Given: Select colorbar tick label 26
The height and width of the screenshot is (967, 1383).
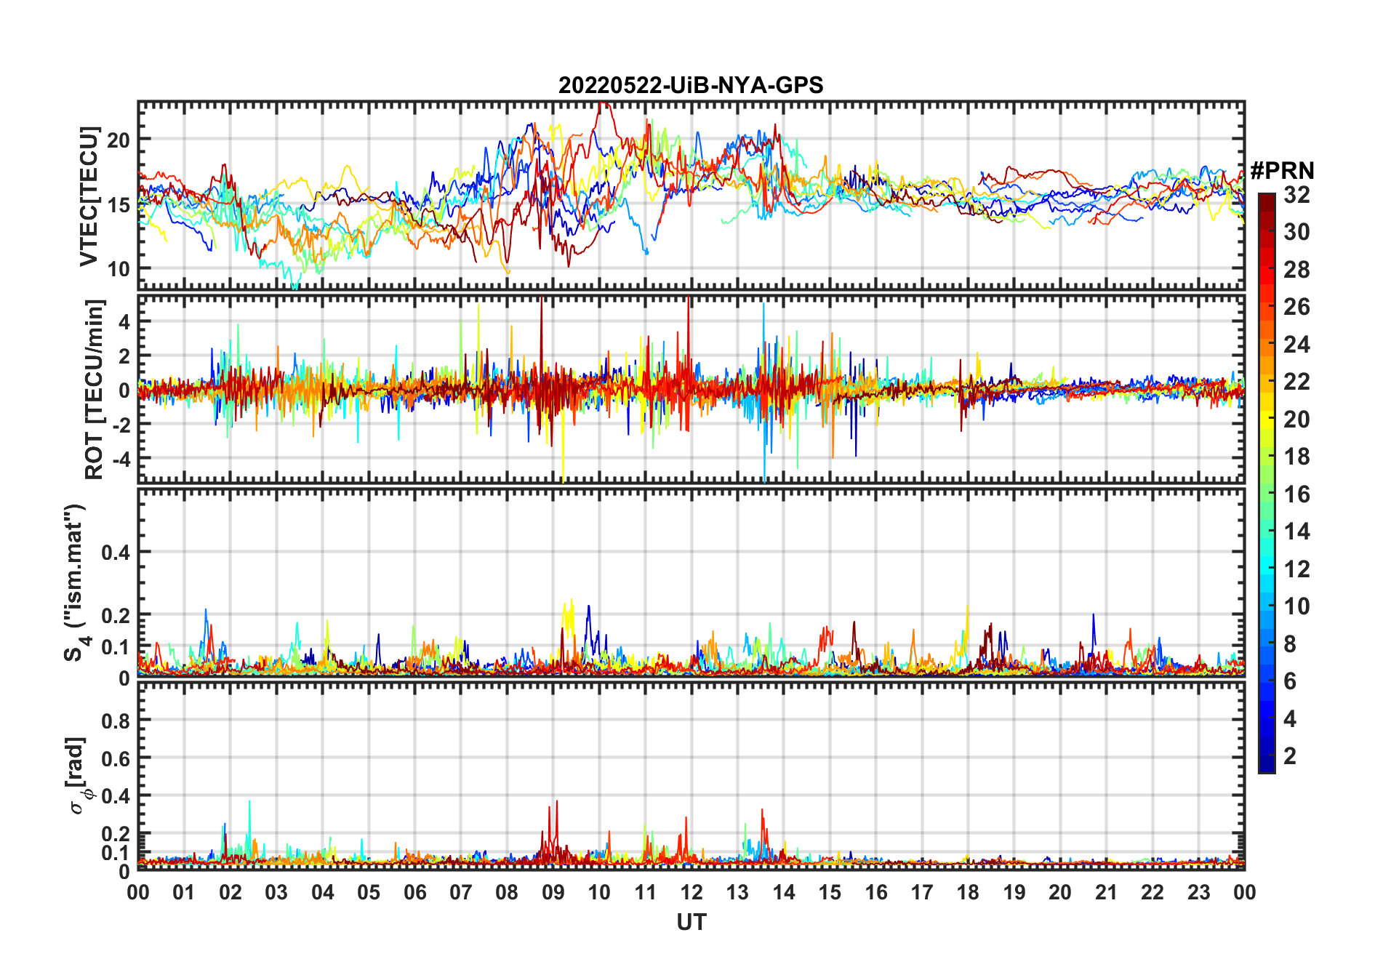Looking at the screenshot, I should pyautogui.click(x=1296, y=307).
